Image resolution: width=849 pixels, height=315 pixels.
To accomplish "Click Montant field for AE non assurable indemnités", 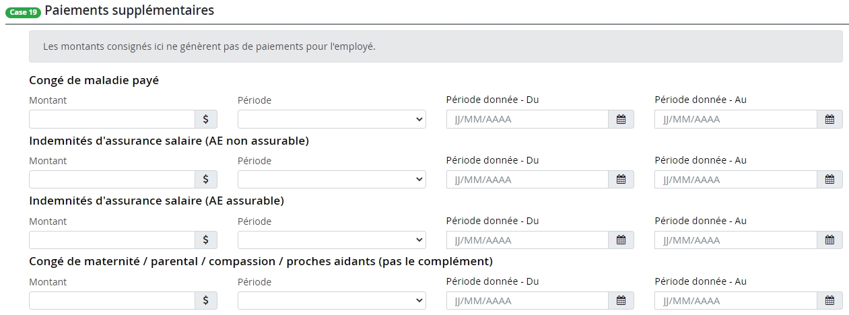I will coord(112,180).
